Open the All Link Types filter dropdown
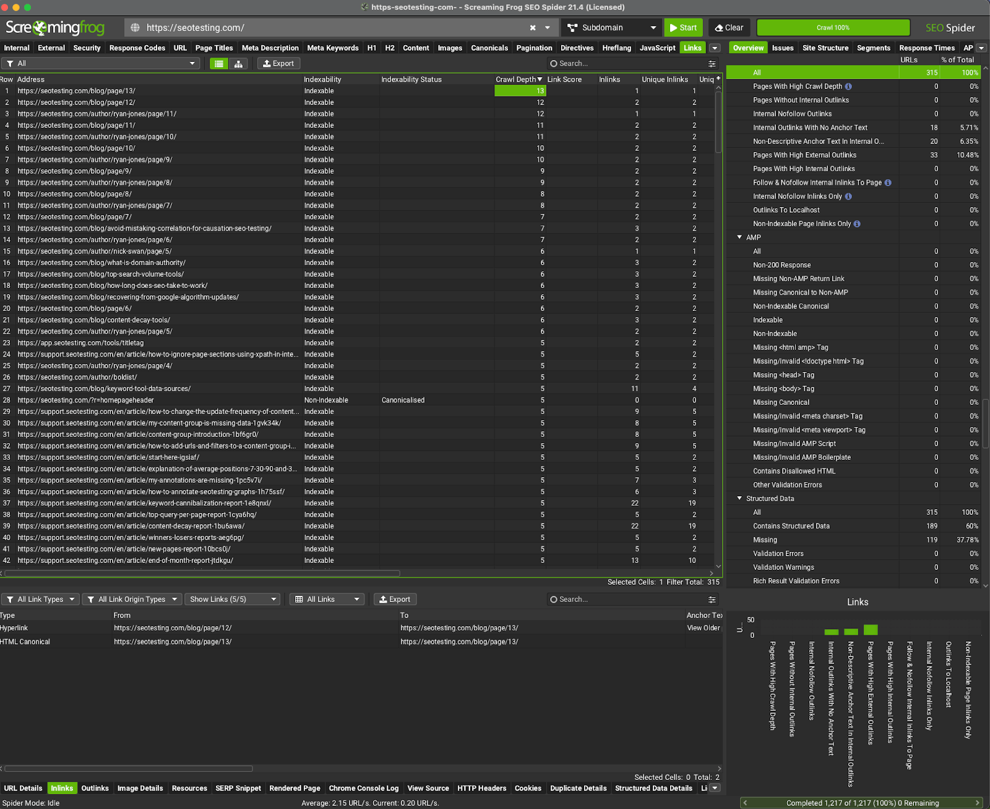 (40, 599)
